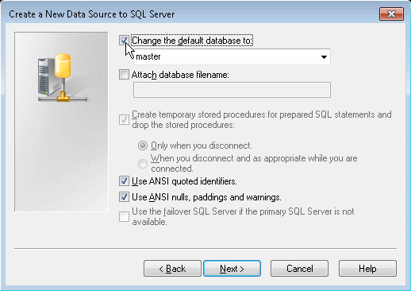Click the SQL Server database illustration icon
Screen dimensions: 411x291
pyautogui.click(x=63, y=78)
